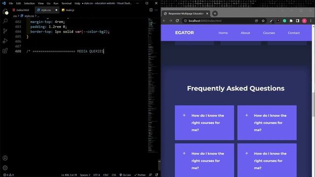Screen dimensions: 315x177
Task: Open the Help menu
Action: pyautogui.click(x=77, y=3)
